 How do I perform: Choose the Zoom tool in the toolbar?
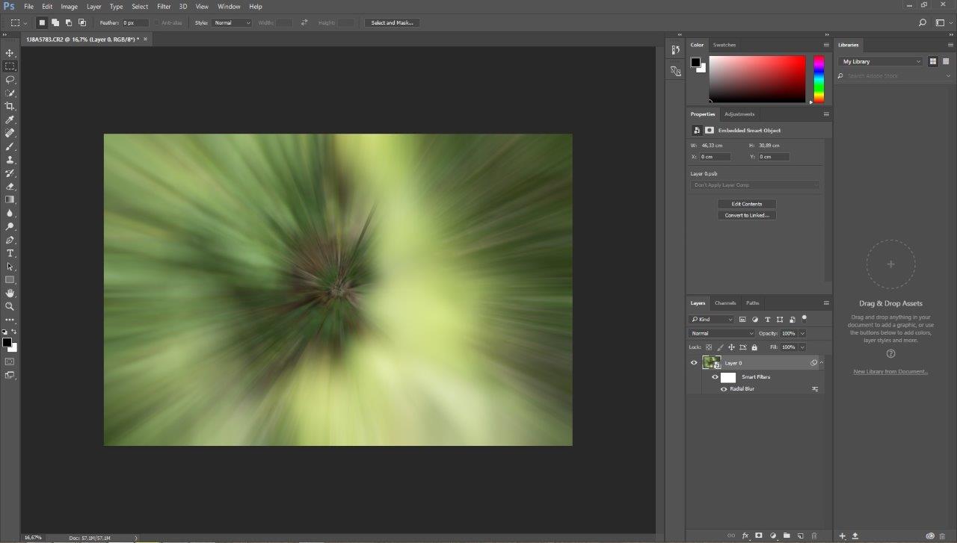10,306
